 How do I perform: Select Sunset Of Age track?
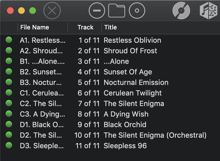128,72
